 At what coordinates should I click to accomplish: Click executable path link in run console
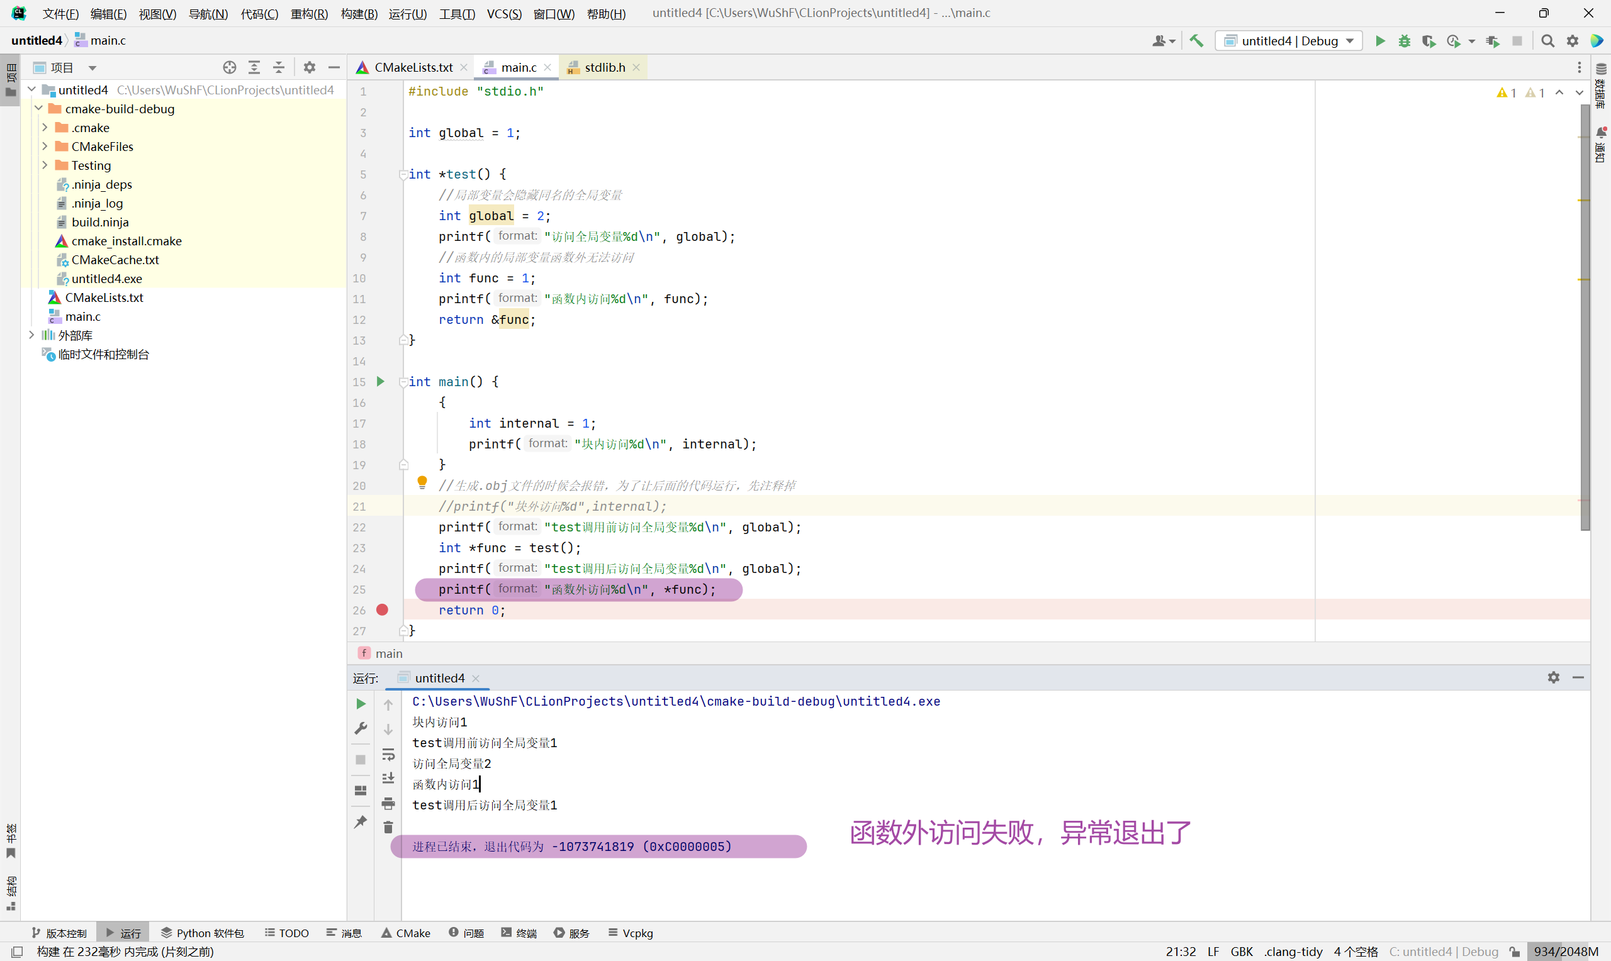click(676, 701)
